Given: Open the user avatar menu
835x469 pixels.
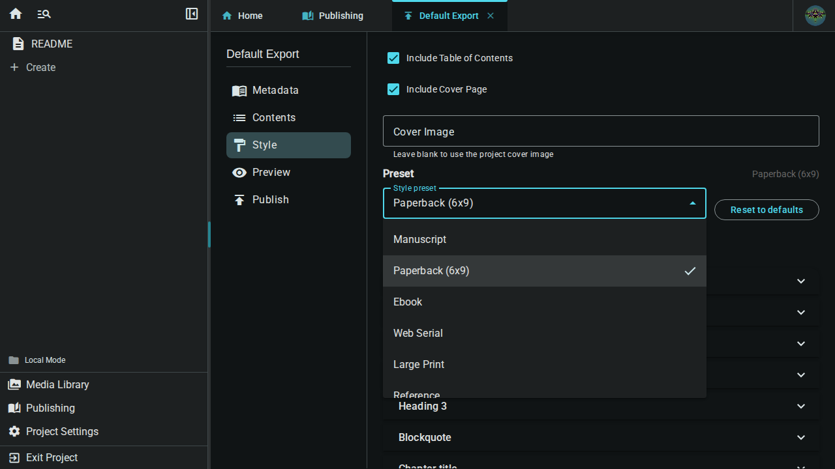Looking at the screenshot, I should (815, 16).
